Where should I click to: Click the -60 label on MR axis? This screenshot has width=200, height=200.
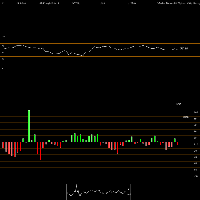pyautogui.click(x=195, y=164)
